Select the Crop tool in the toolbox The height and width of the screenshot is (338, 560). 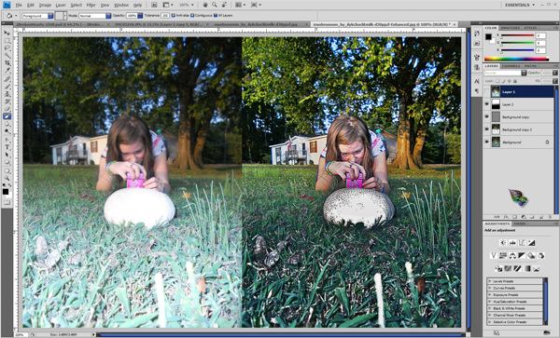pyautogui.click(x=7, y=63)
